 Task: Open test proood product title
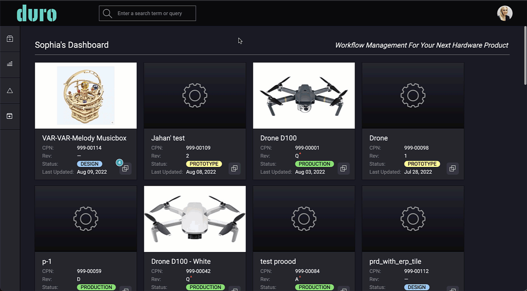[278, 261]
